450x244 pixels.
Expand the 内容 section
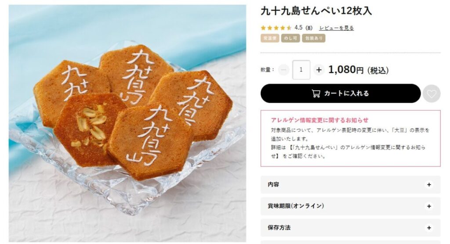(350, 185)
